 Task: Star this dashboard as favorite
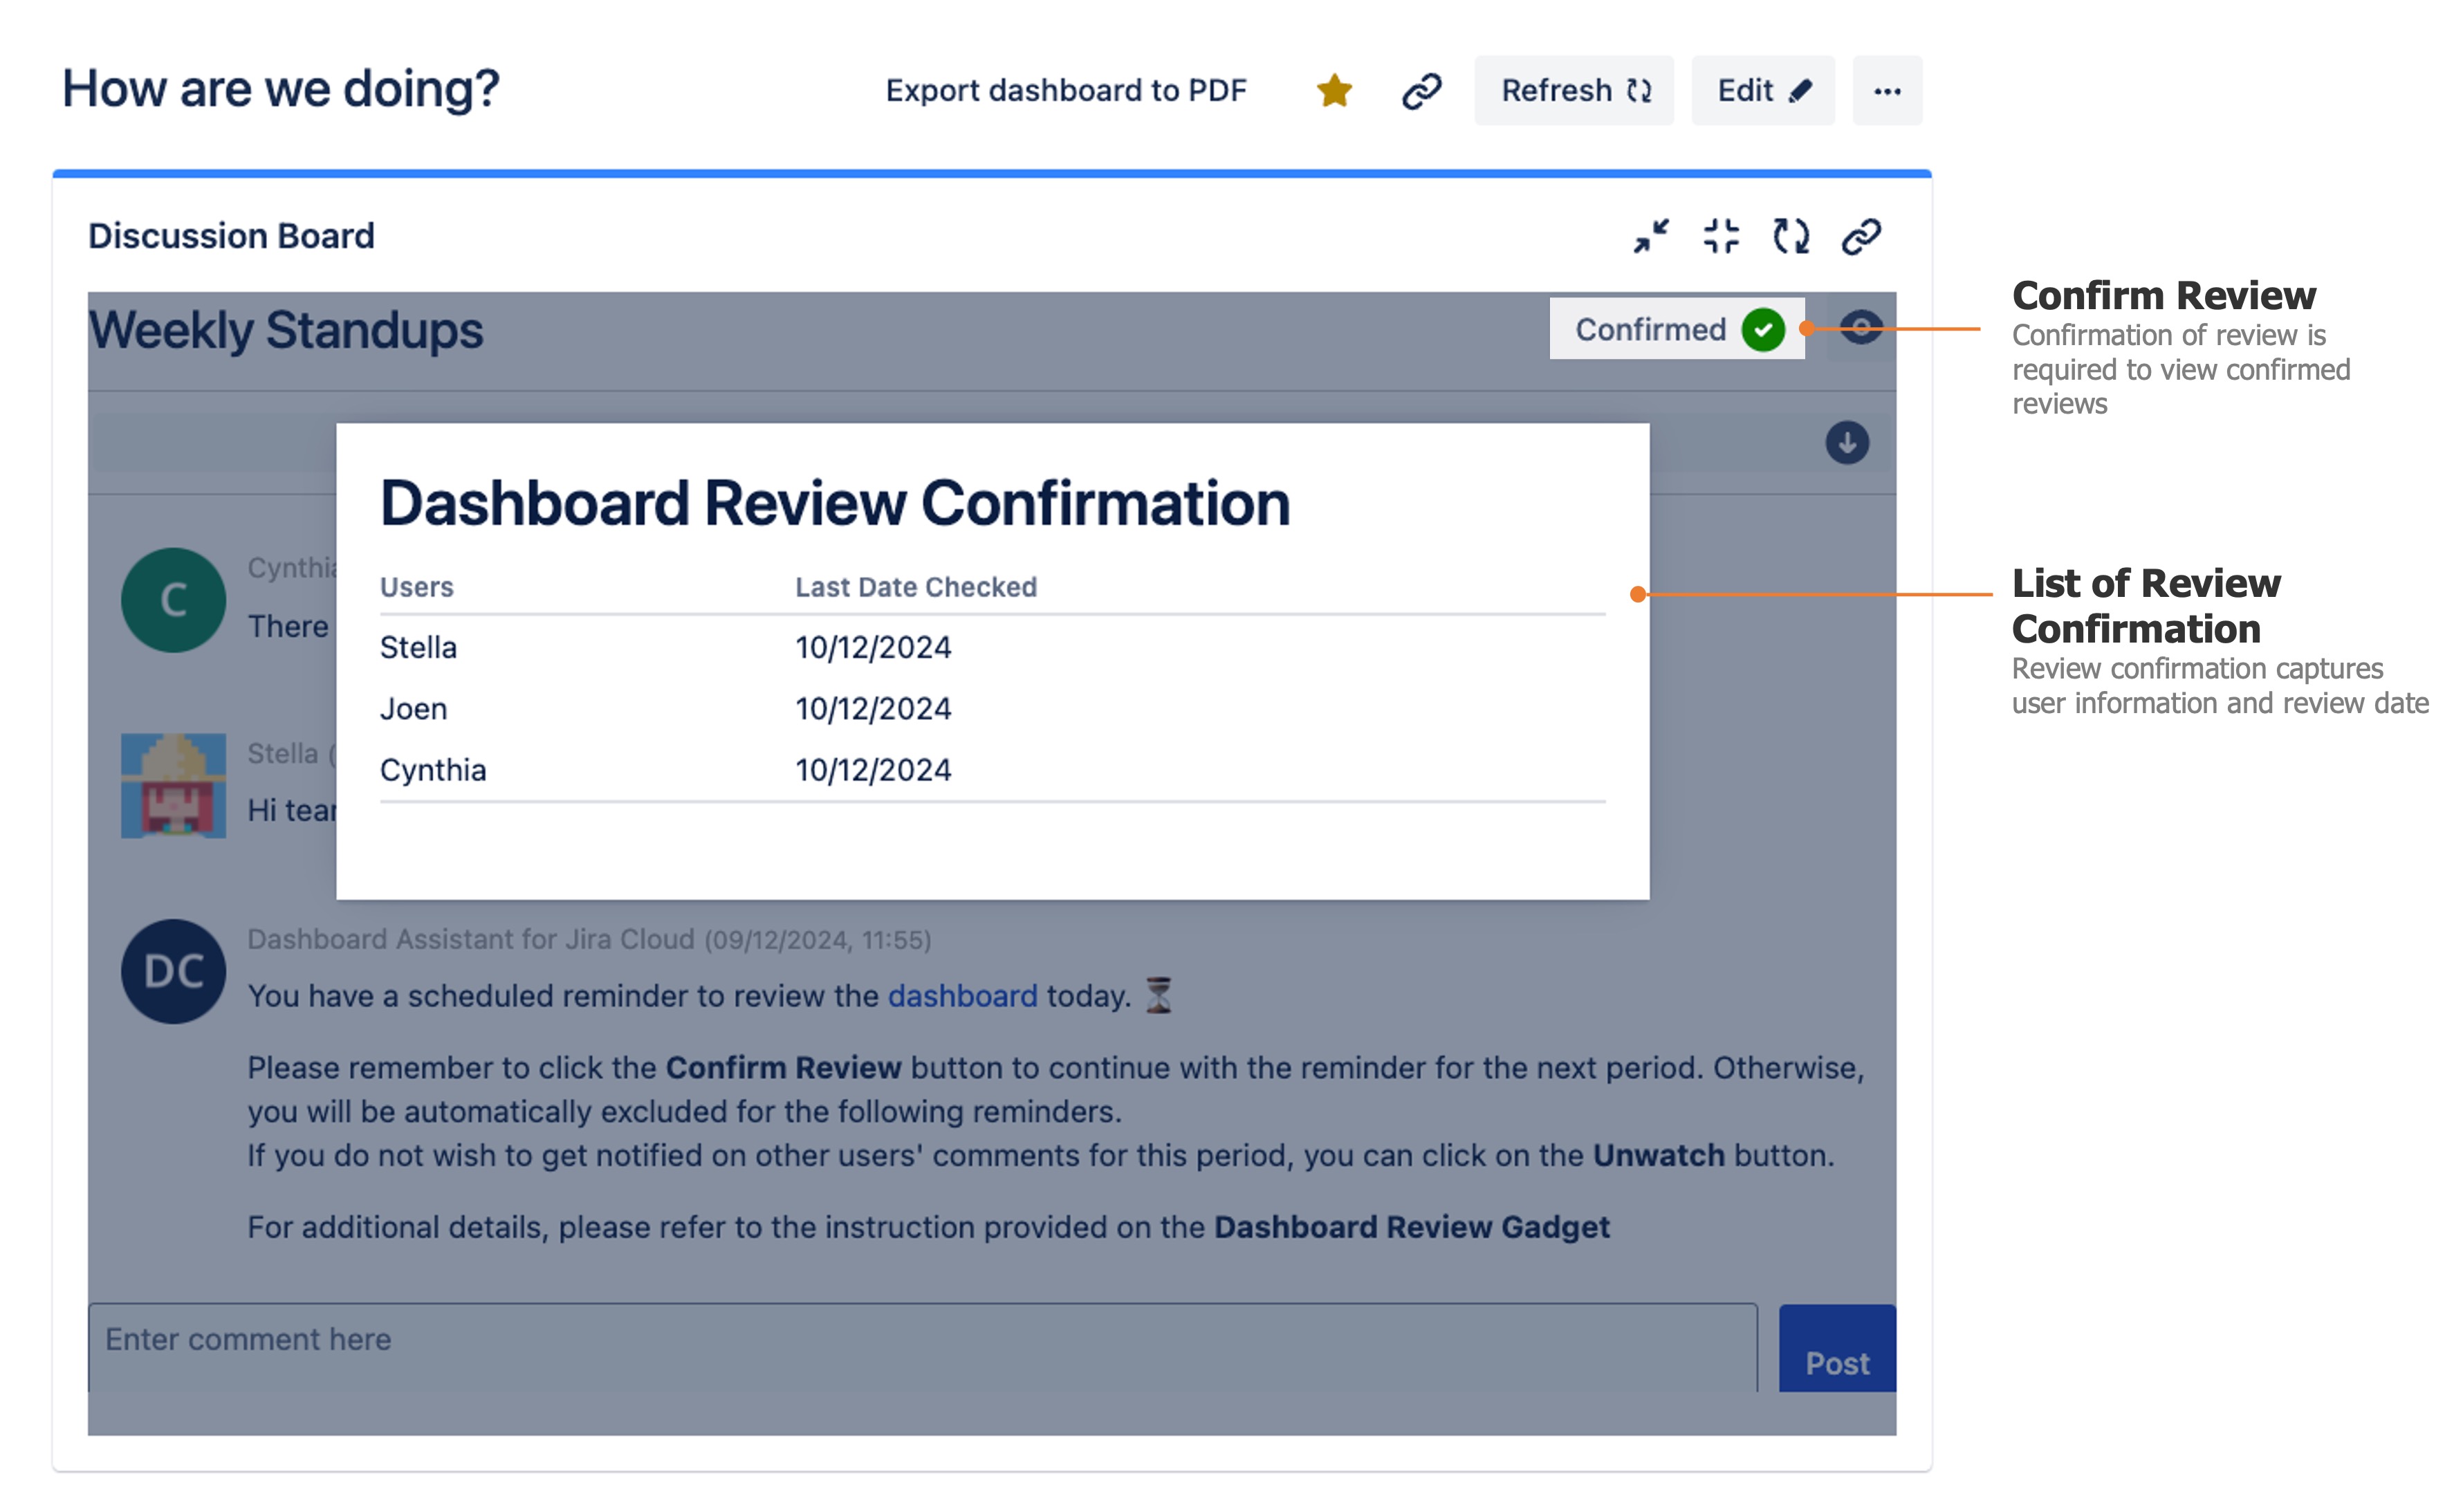point(1334,91)
